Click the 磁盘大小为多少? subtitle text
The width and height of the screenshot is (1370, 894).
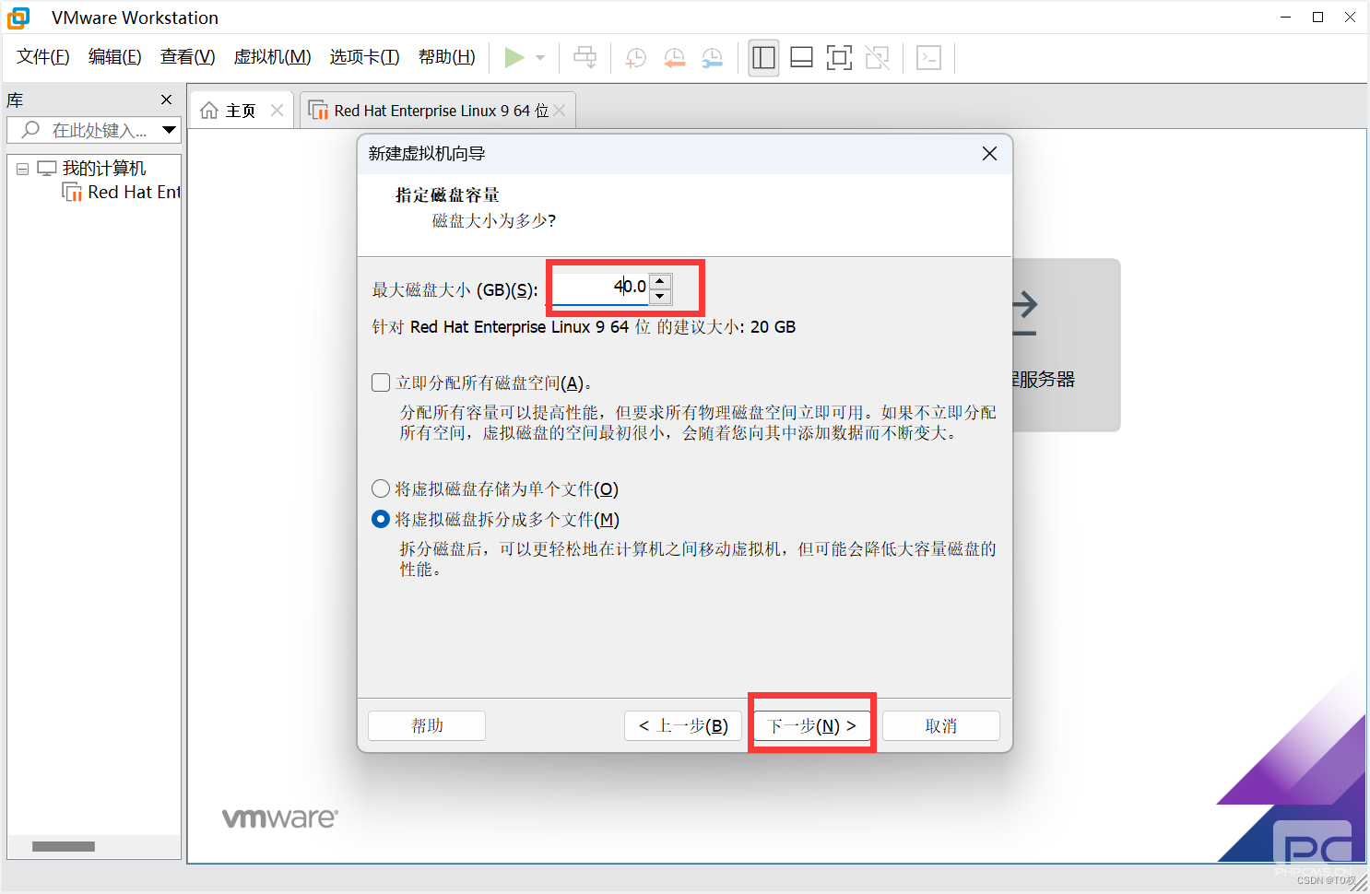(494, 221)
